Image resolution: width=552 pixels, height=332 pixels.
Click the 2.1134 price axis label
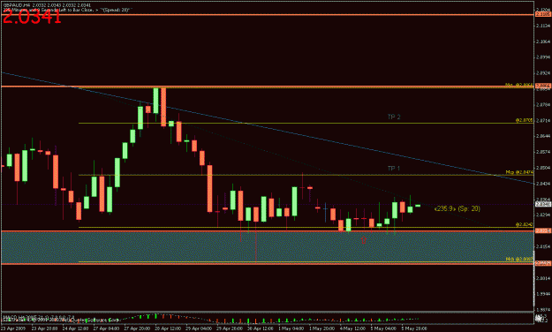(x=543, y=26)
